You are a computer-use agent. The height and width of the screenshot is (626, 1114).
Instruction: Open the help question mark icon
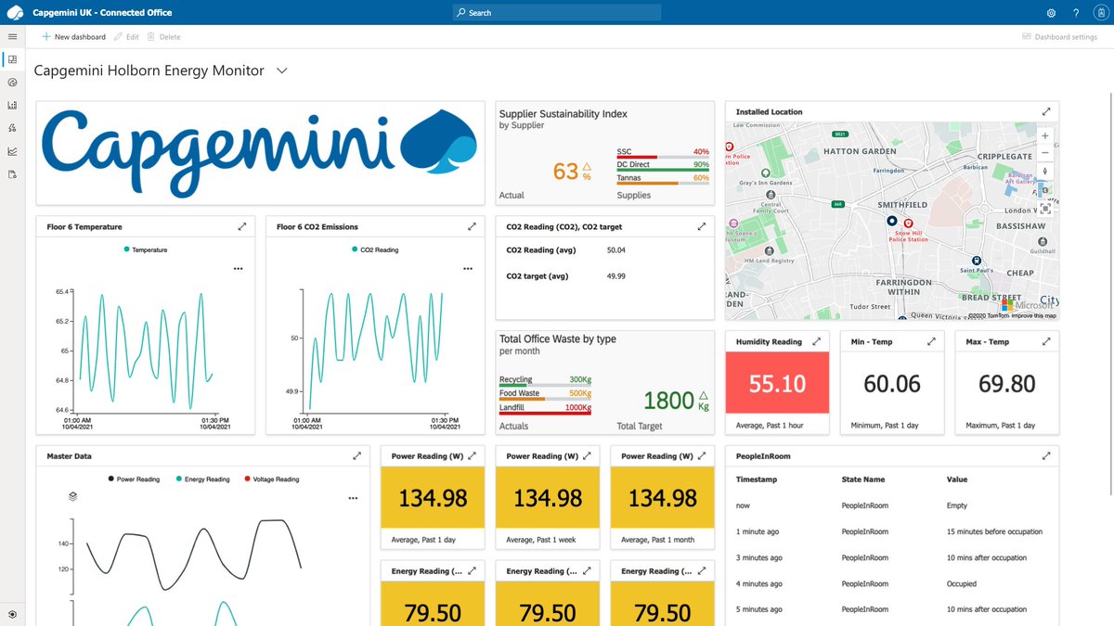[x=1076, y=13]
